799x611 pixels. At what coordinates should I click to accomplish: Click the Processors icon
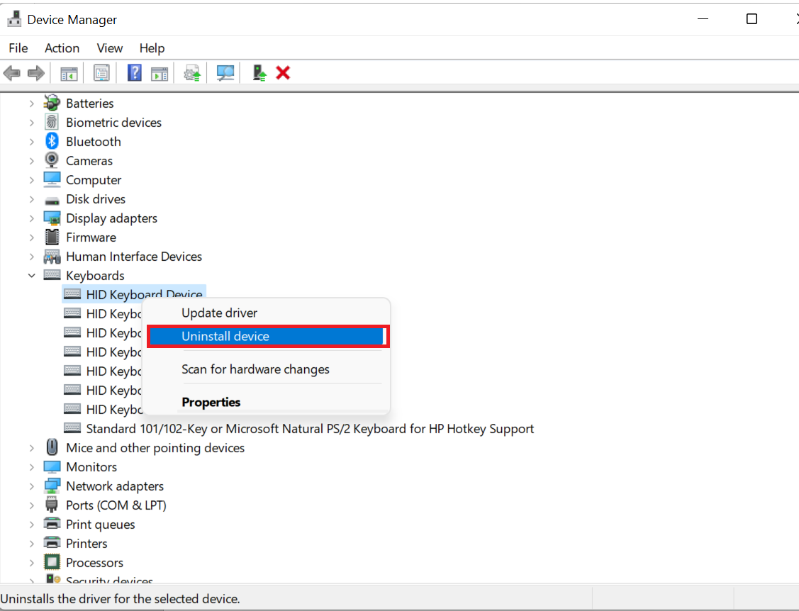click(x=52, y=562)
